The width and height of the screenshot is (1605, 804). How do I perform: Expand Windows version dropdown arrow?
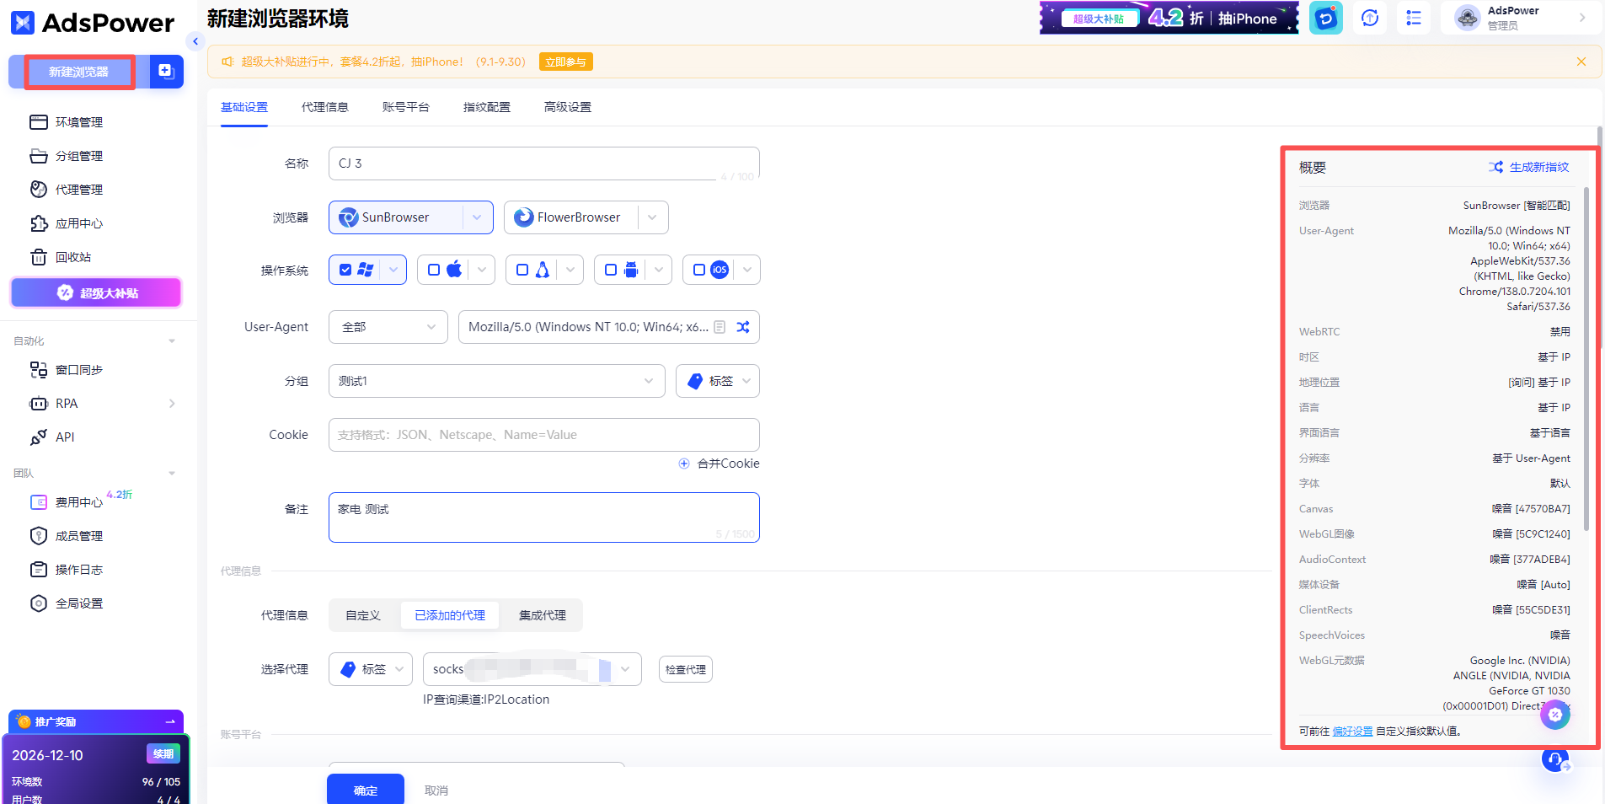(393, 270)
